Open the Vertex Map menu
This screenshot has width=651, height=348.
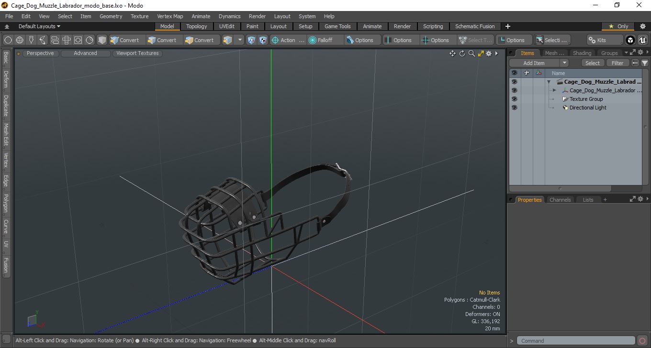(170, 16)
